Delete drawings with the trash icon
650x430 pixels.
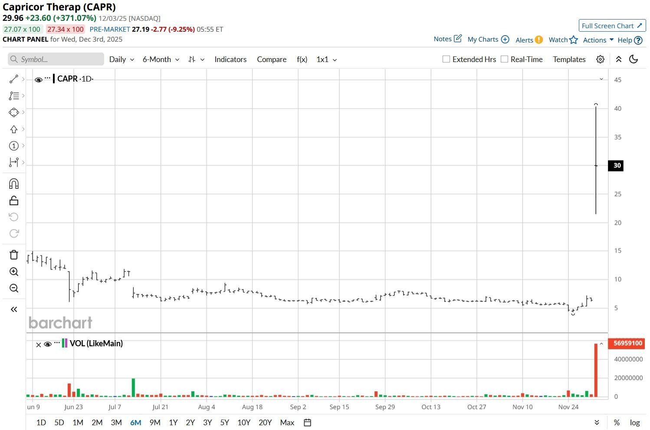point(14,255)
